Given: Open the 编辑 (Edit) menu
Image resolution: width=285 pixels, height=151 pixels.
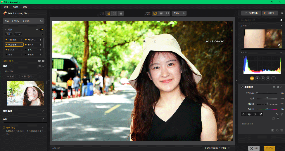Looking at the screenshot, I should (15, 7).
